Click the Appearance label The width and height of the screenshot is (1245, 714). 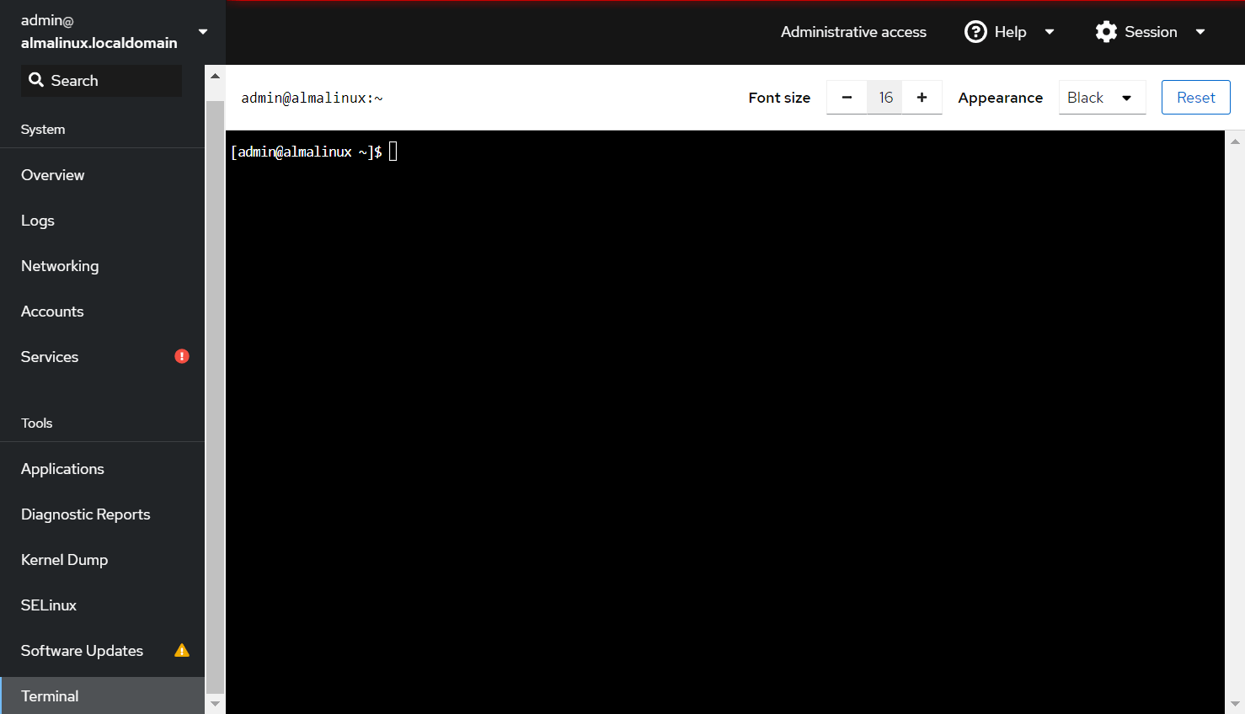(x=1001, y=98)
